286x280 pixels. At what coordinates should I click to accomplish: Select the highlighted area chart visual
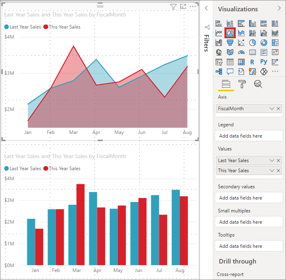tap(230, 33)
